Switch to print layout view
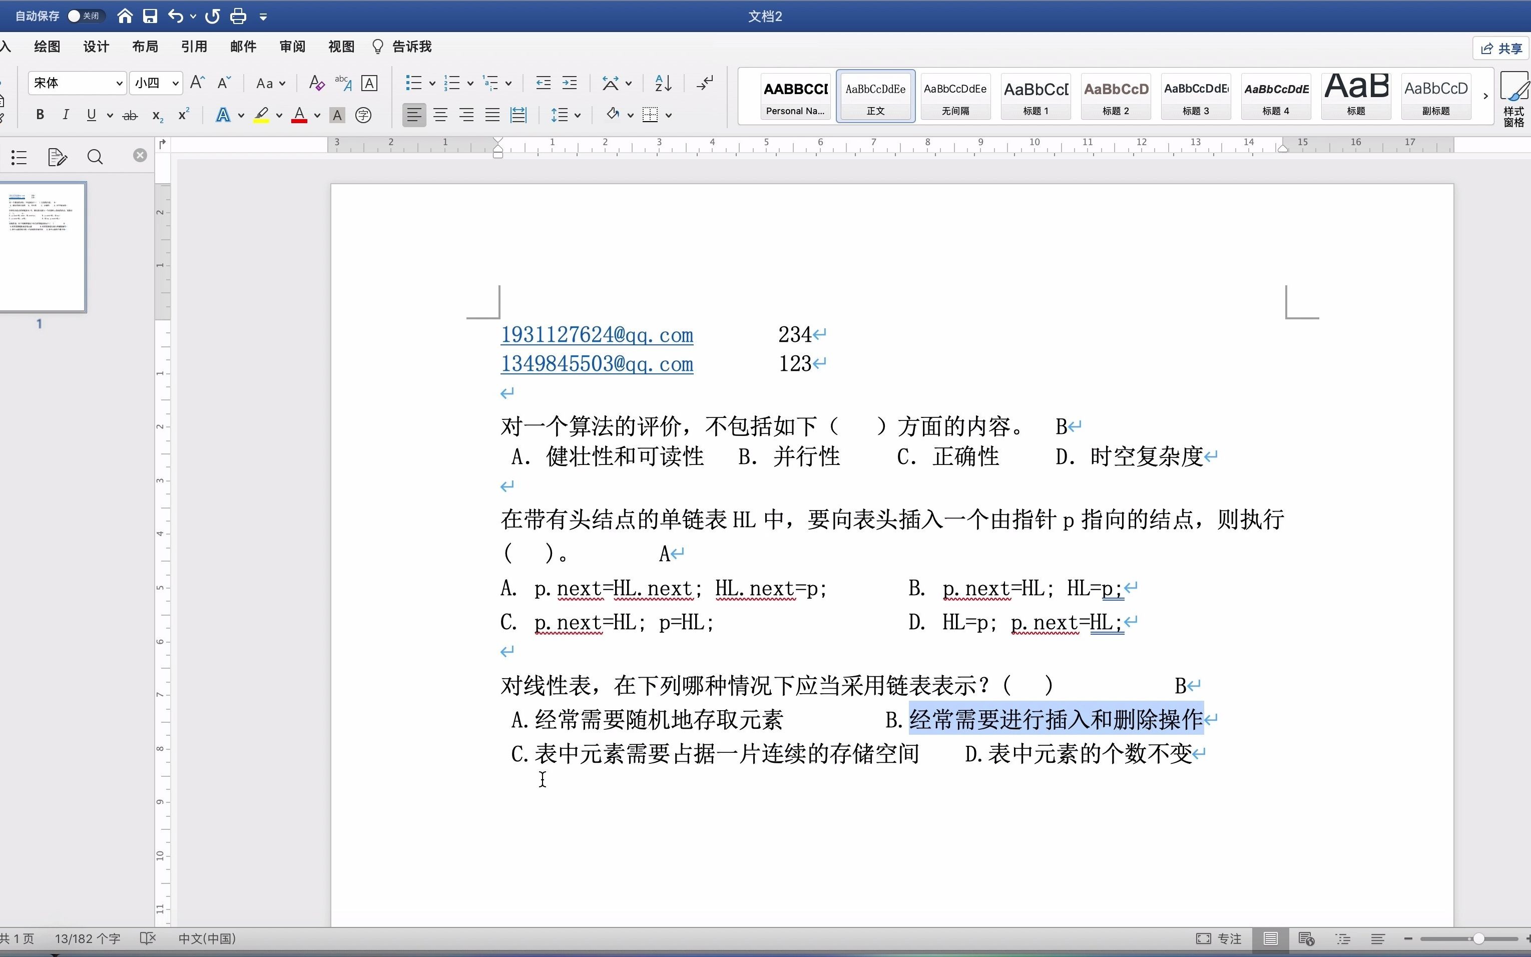Screen dimensions: 1531x957 tap(1270, 938)
